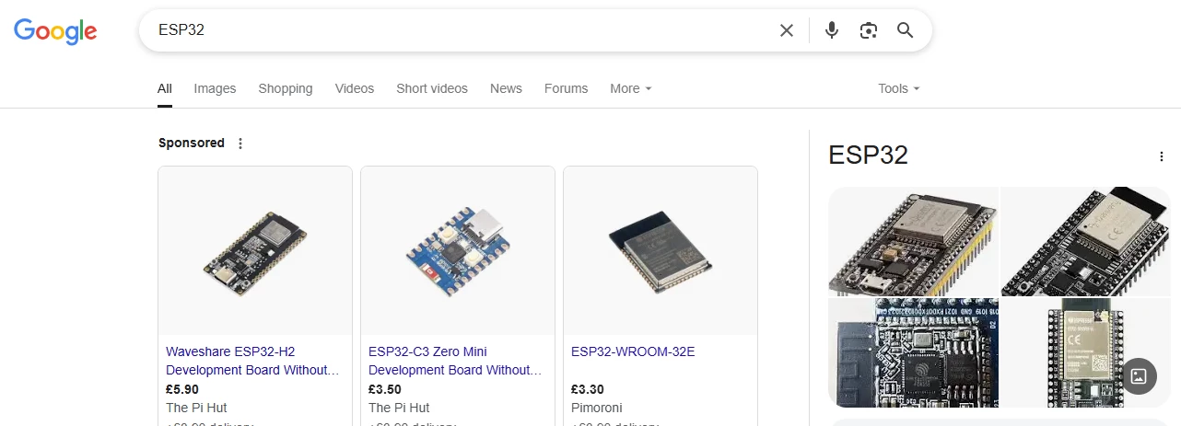Image resolution: width=1181 pixels, height=426 pixels.
Task: Select the Forums tab
Action: [x=566, y=88]
